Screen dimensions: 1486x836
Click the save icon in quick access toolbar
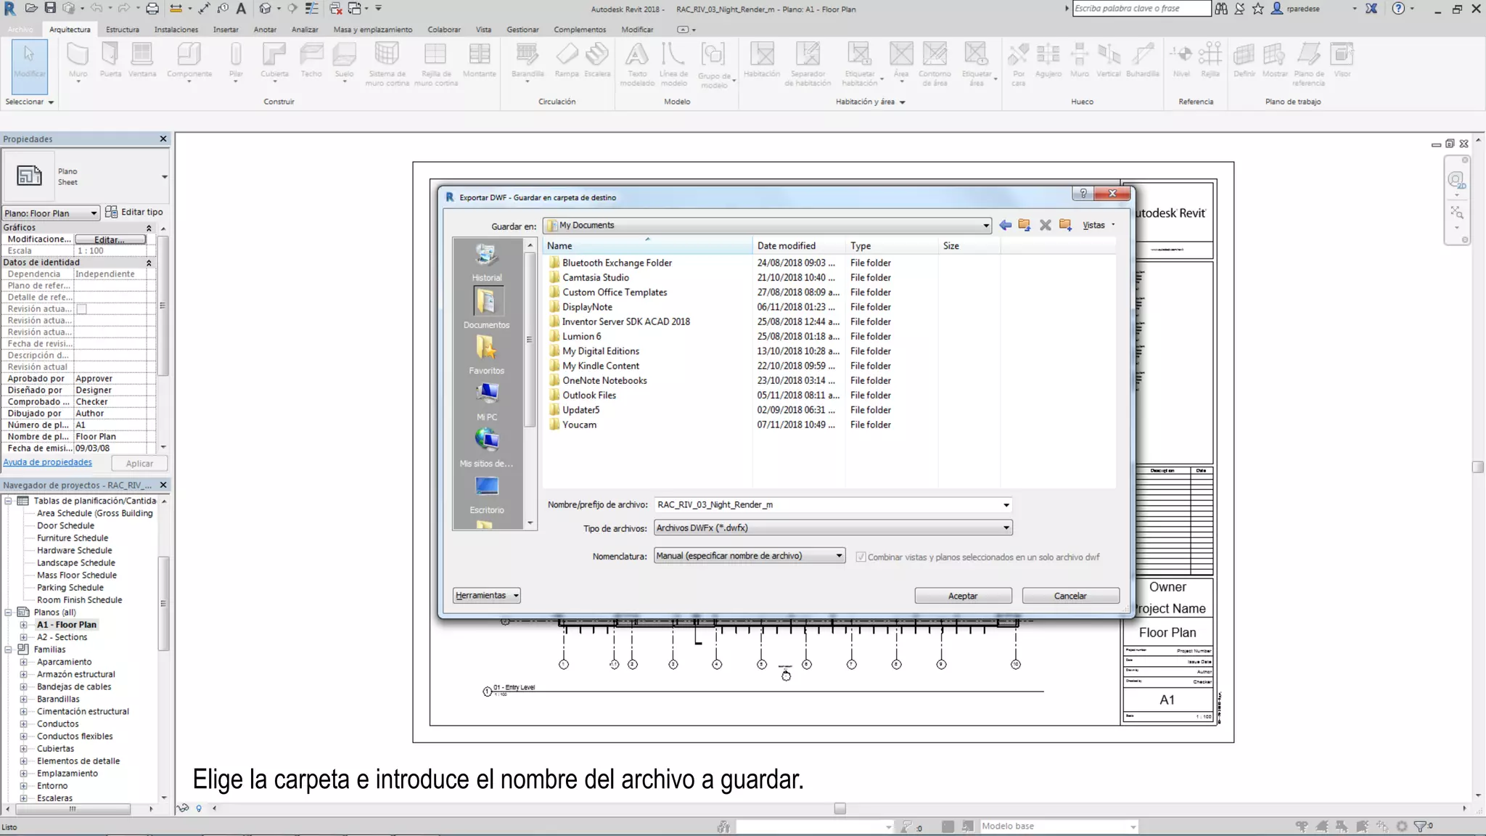pyautogui.click(x=50, y=8)
